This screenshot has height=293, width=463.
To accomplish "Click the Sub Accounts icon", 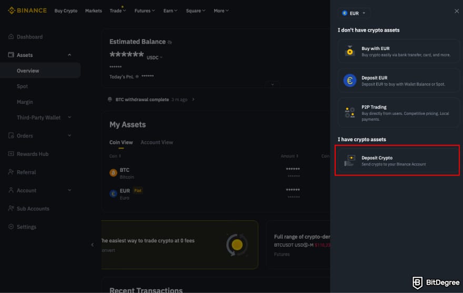I will click(11, 209).
